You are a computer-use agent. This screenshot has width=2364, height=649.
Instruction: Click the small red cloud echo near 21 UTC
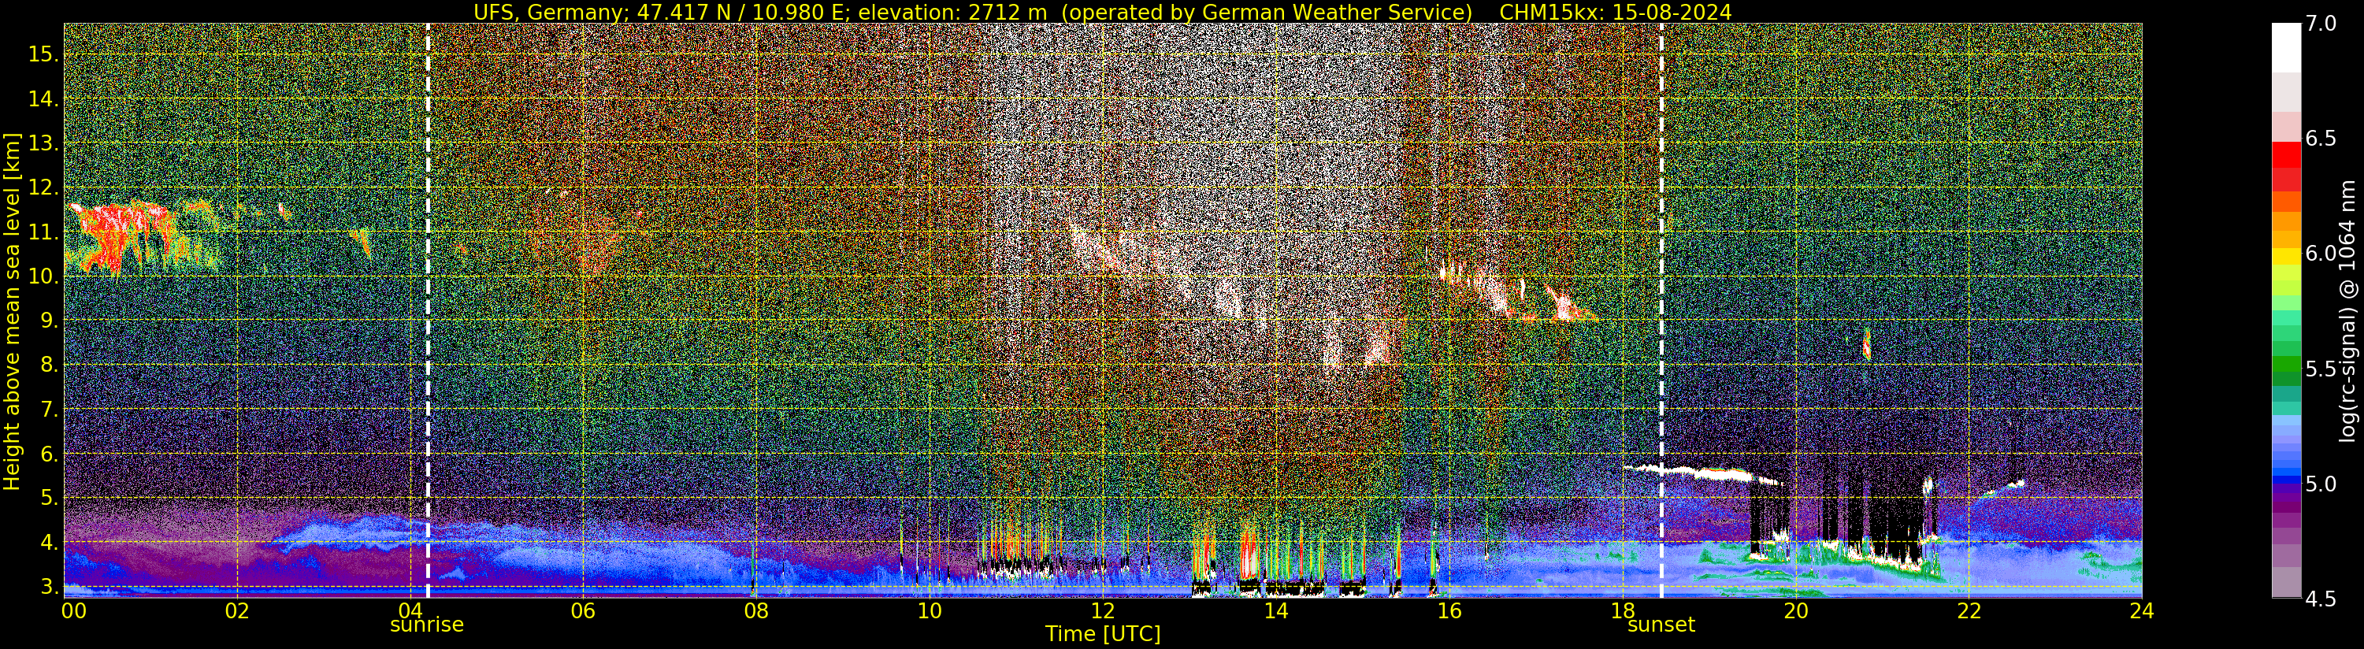pyautogui.click(x=1867, y=344)
